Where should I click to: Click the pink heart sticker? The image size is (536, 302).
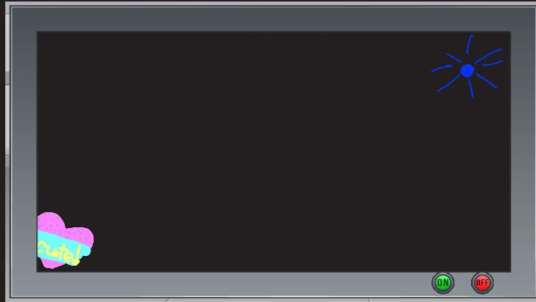click(65, 240)
